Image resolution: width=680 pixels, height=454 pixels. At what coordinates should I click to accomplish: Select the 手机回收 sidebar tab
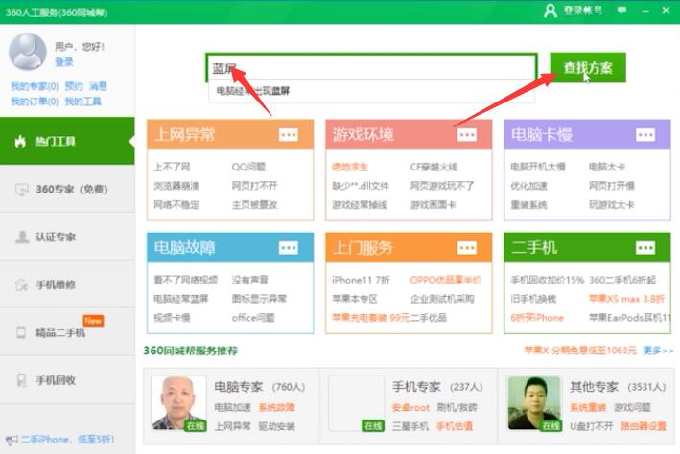coord(67,380)
